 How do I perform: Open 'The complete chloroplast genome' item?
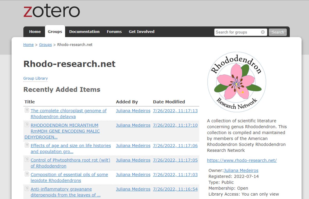point(68,114)
